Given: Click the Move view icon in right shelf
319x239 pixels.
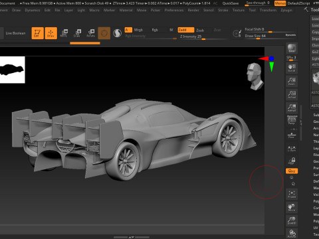Looking at the screenshot, I should 292,207.
